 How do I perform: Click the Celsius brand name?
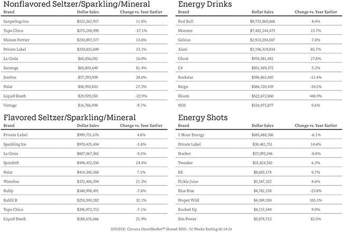184,40
